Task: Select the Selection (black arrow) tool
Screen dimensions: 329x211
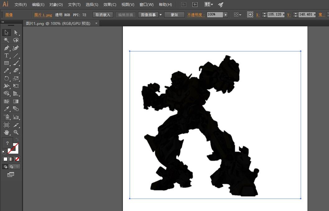Action: pos(7,33)
